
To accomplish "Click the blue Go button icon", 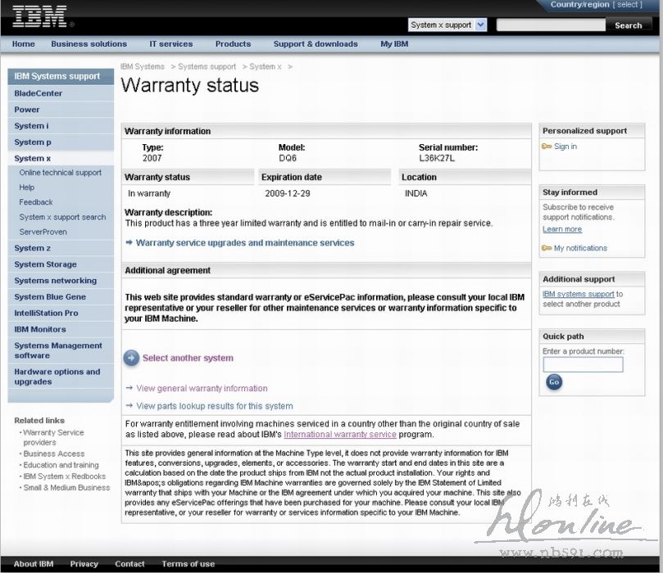I will coord(554,382).
